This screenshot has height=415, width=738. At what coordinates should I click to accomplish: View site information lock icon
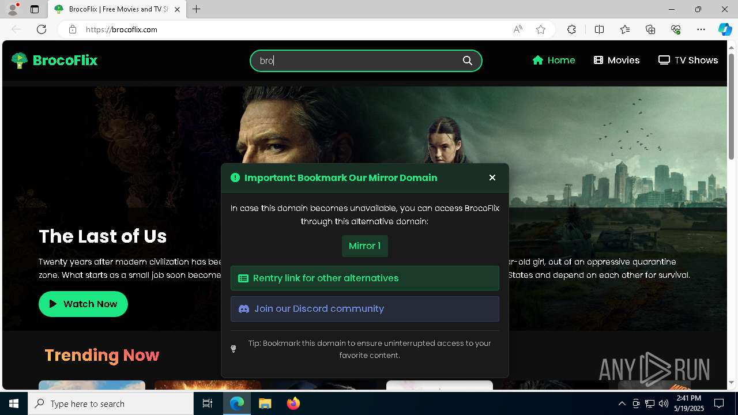pyautogui.click(x=73, y=29)
